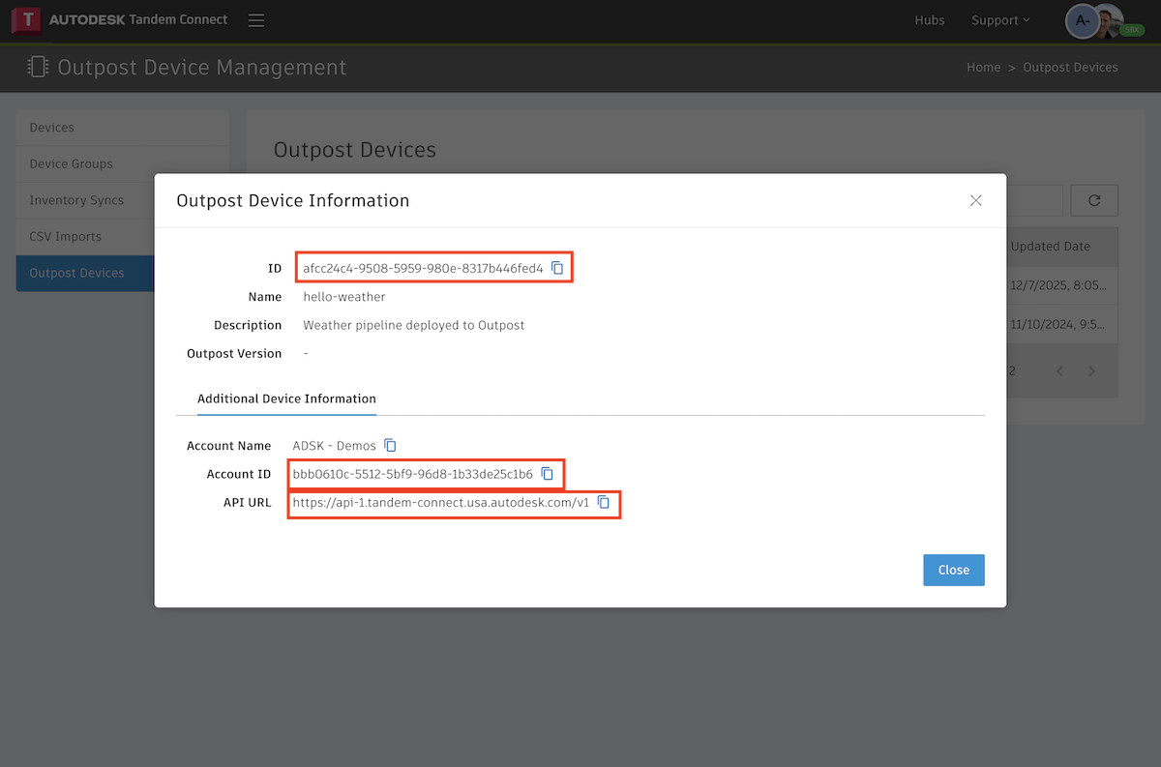Expand the Support dropdown menu

(999, 20)
